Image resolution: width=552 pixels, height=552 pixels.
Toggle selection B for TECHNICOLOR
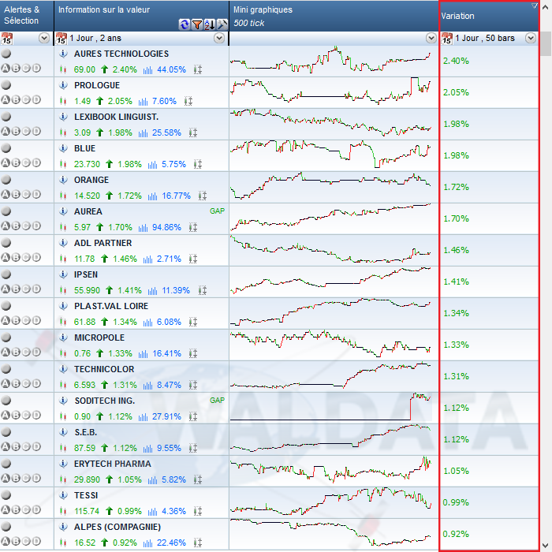coord(16,383)
